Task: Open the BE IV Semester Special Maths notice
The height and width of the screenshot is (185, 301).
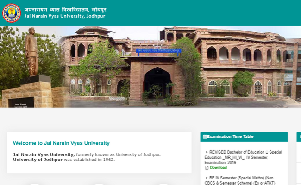Action: [240, 180]
